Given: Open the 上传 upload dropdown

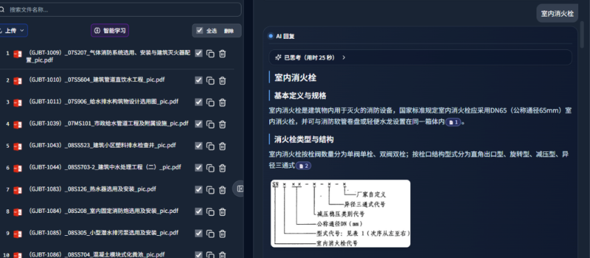Looking at the screenshot, I should 14,31.
